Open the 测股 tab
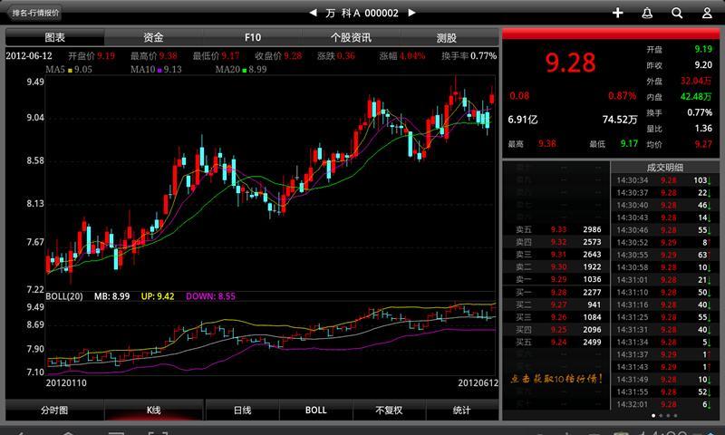The width and height of the screenshot is (725, 435). 447,37
